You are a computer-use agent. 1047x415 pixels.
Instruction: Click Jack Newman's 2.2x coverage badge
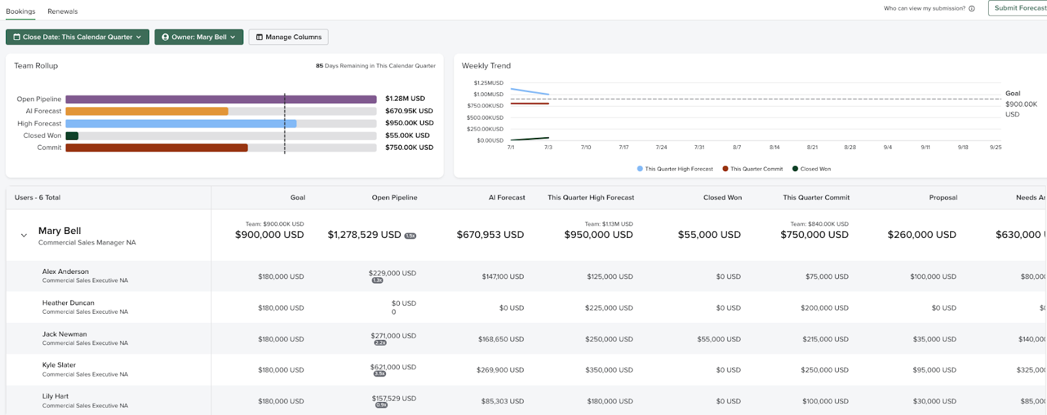coord(380,342)
